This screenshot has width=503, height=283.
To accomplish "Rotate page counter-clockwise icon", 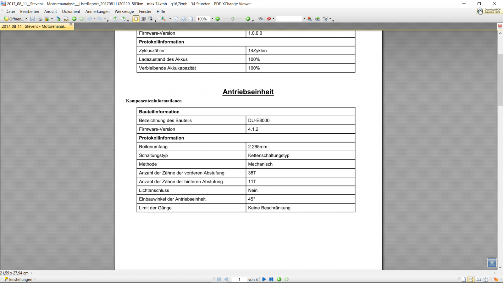I will (116, 19).
